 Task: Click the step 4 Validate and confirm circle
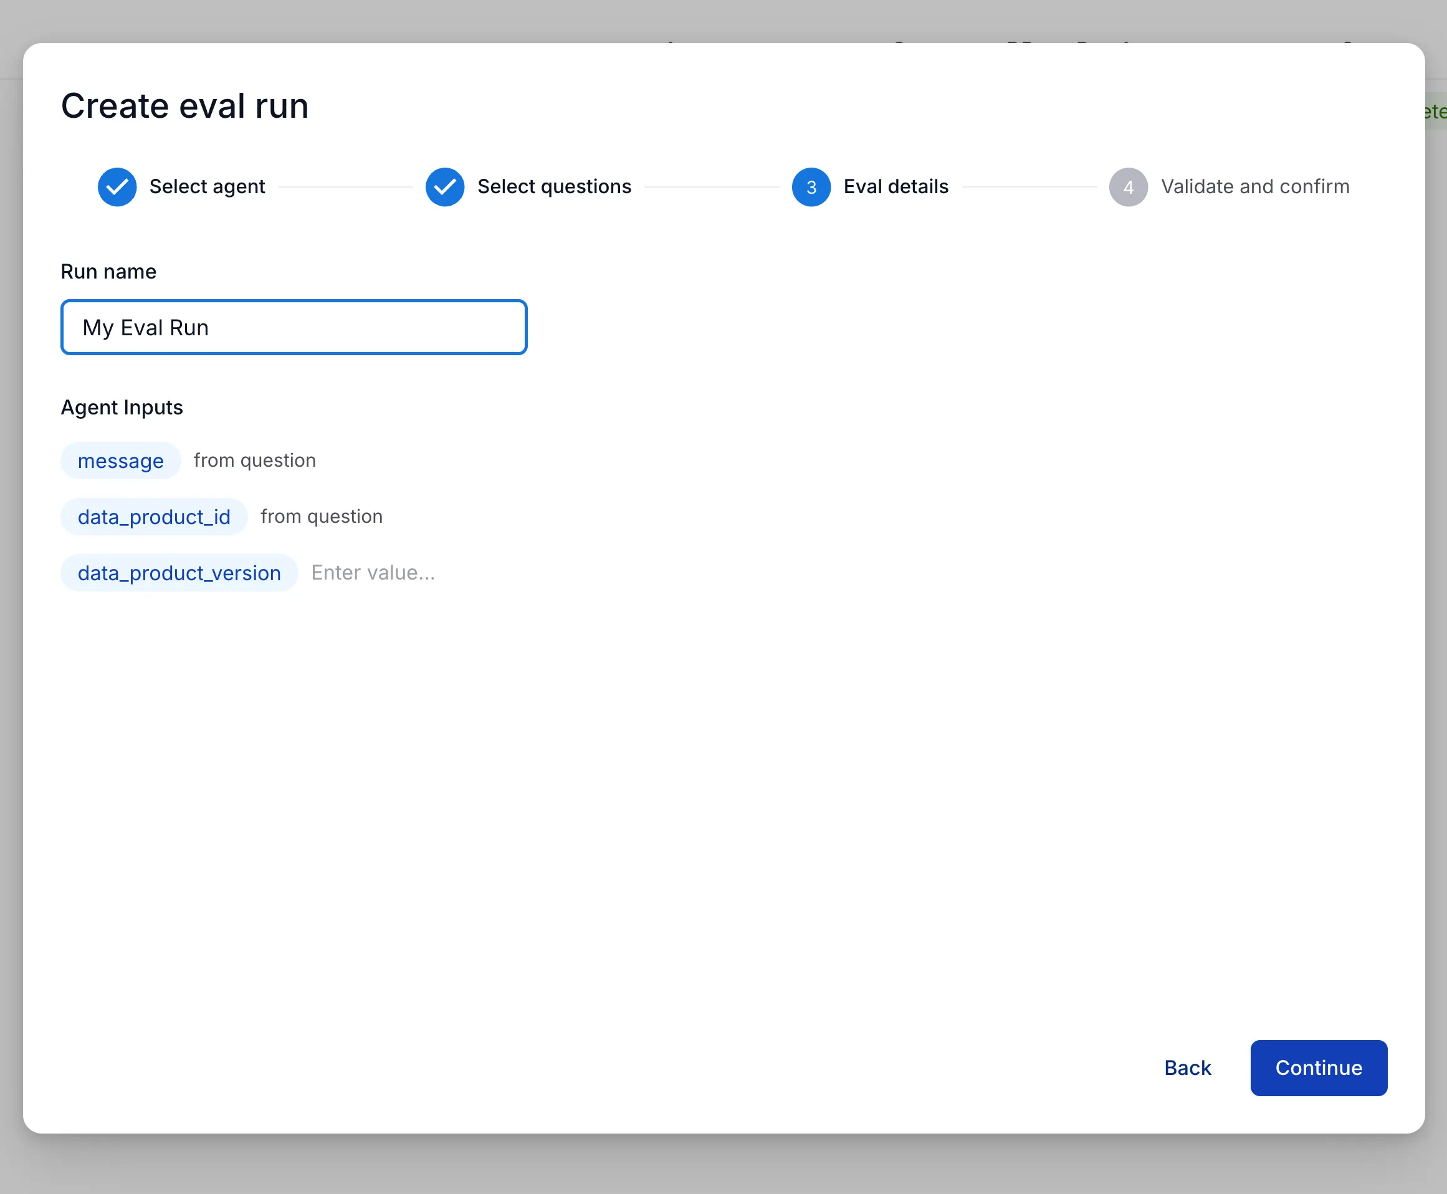point(1128,186)
